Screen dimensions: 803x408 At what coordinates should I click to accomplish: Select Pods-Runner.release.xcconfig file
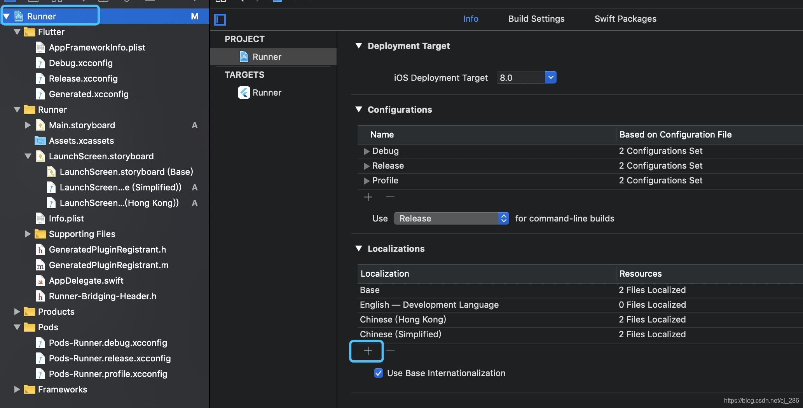(110, 358)
